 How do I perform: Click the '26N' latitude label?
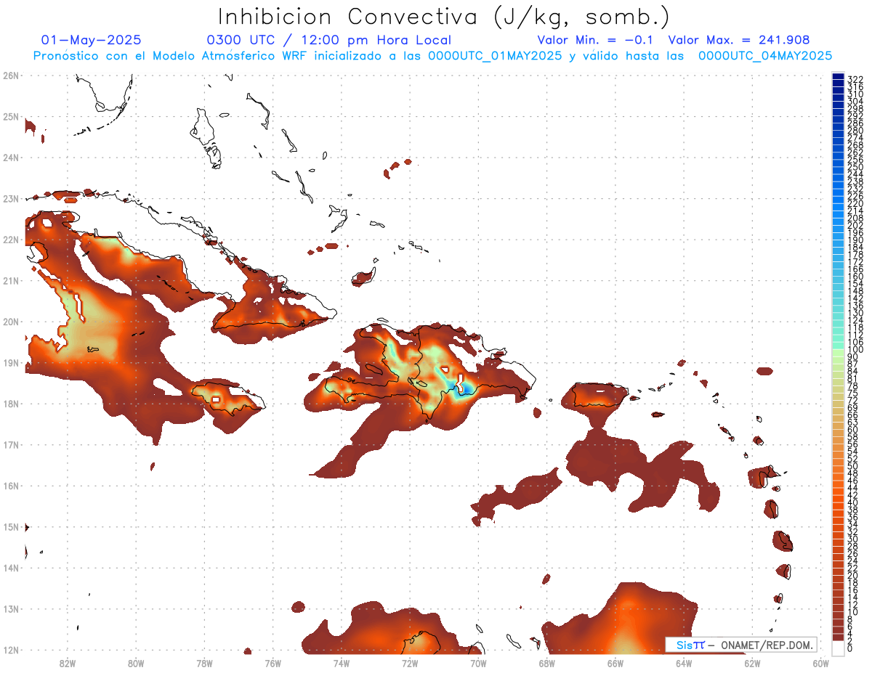coord(10,76)
